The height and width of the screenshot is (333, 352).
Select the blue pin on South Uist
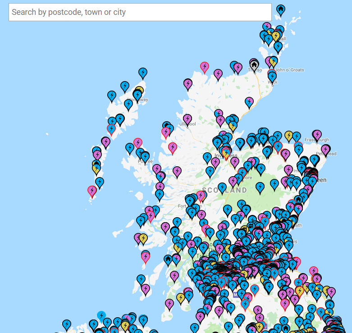[x=100, y=183]
